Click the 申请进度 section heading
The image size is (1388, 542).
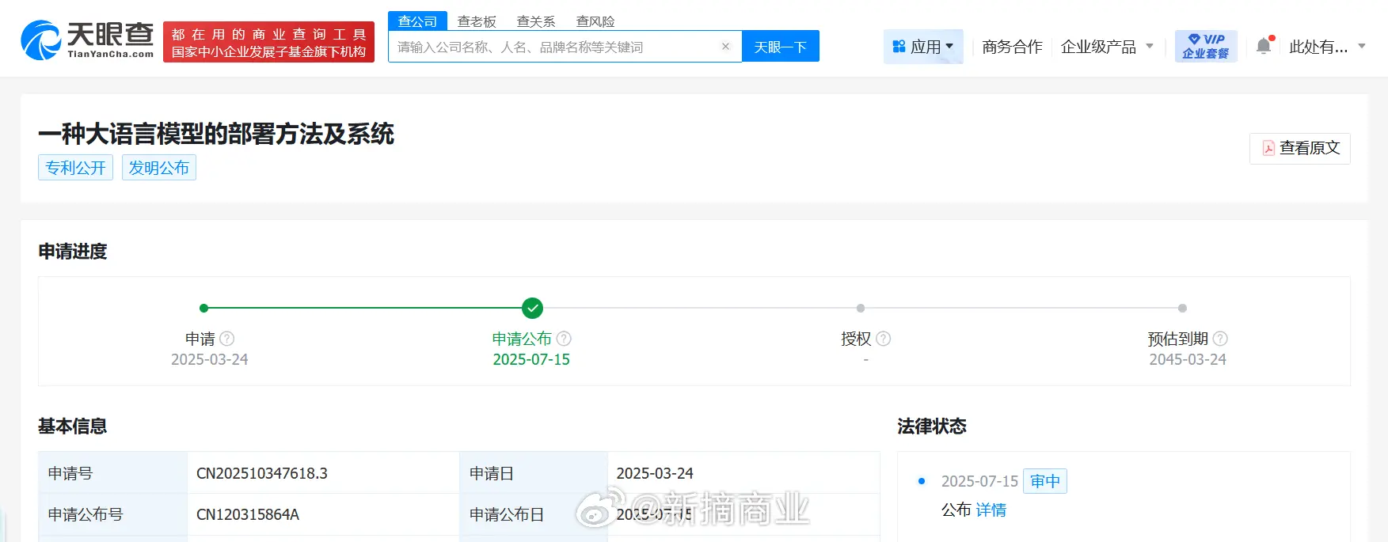pos(73,252)
